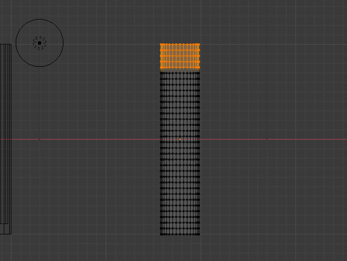Click the orange selected vertices at mesh top

click(x=180, y=56)
